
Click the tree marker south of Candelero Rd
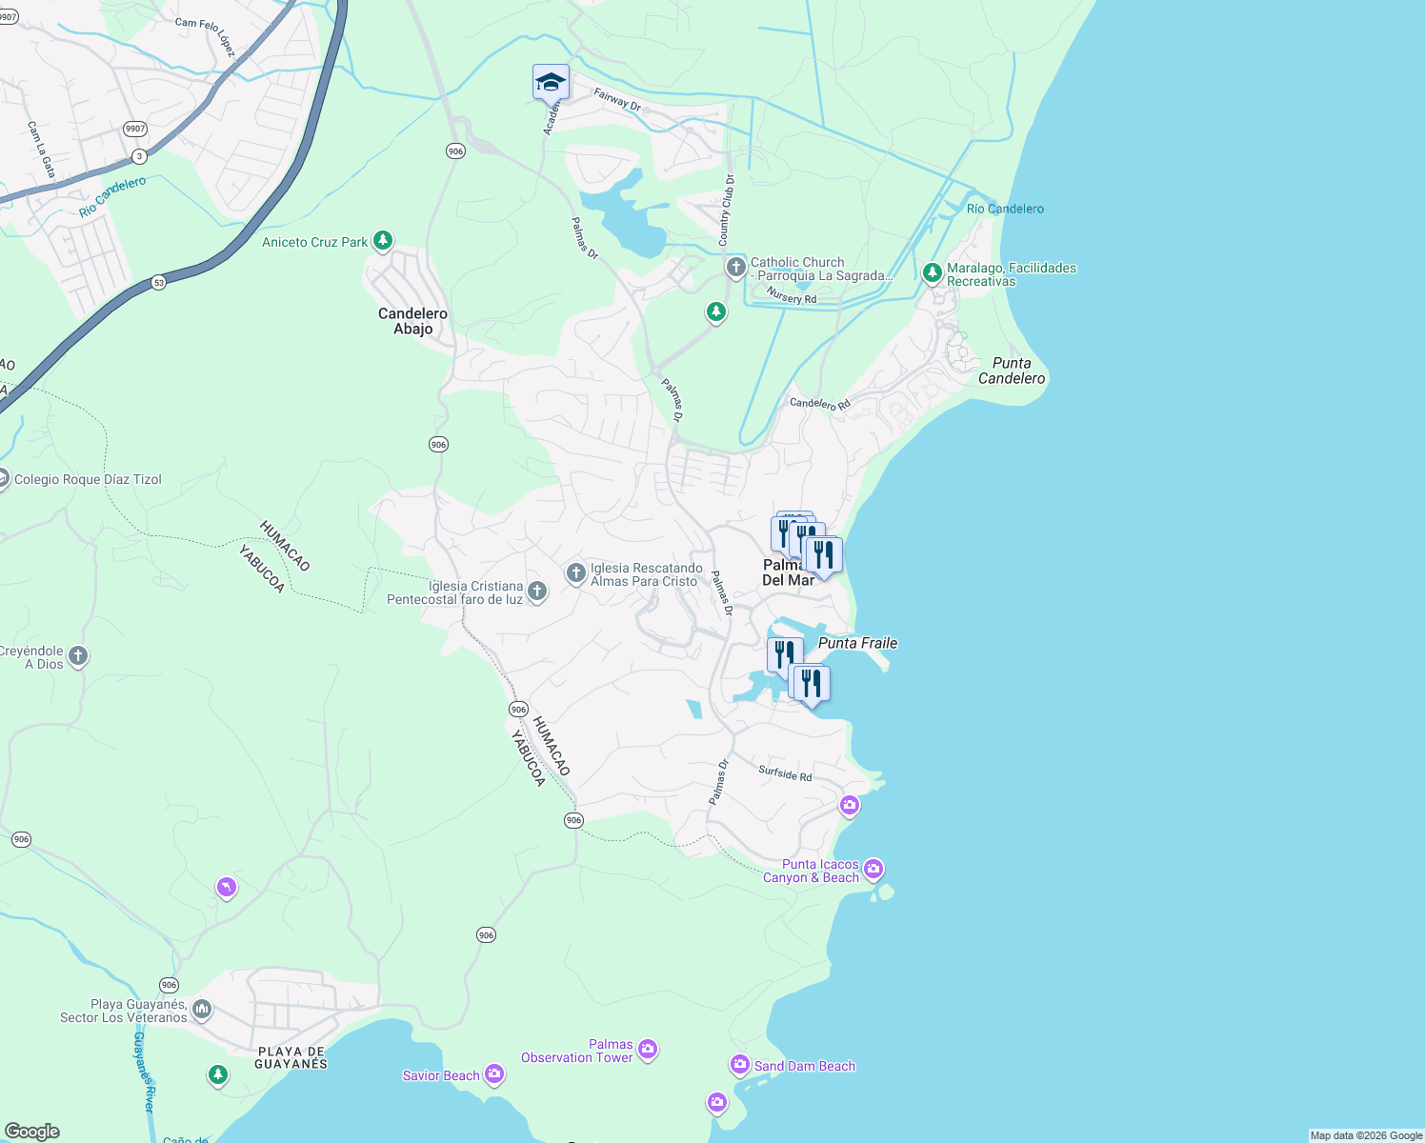coord(715,311)
